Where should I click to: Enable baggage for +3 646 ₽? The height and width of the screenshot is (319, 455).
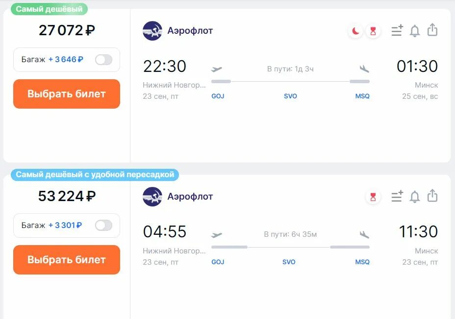(103, 60)
